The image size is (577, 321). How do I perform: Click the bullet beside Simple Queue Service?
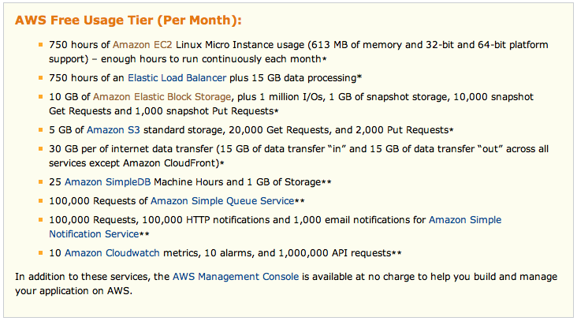point(40,201)
